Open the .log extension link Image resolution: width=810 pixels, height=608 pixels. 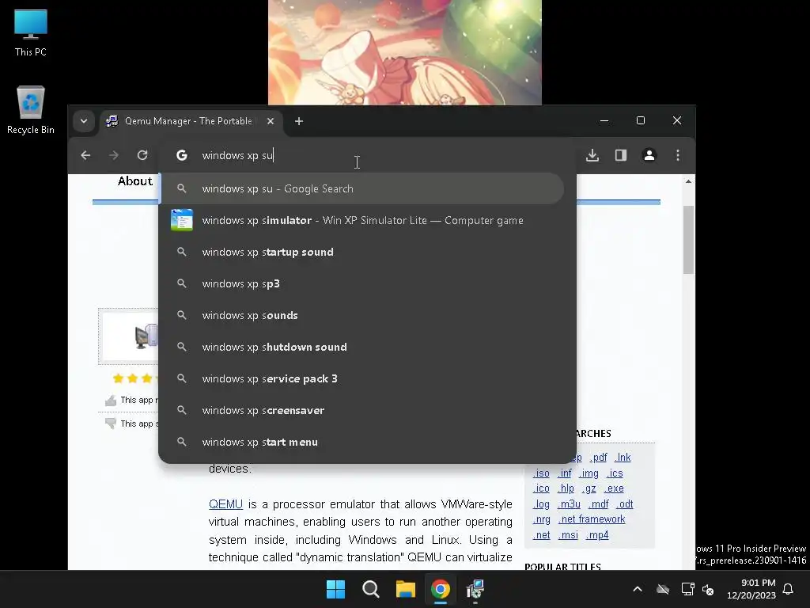tap(541, 504)
